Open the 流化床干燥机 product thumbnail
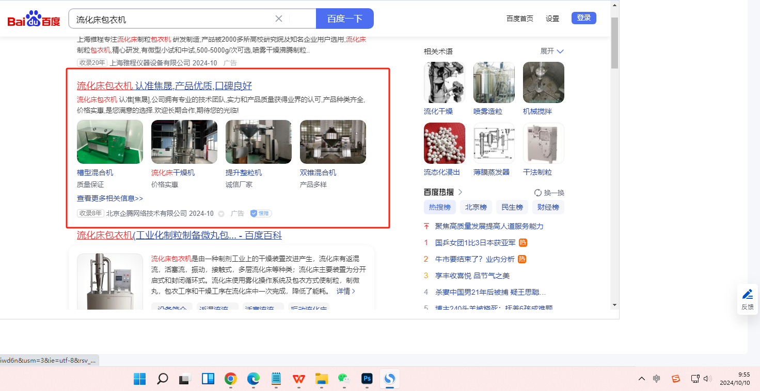Viewport: 760px width, 391px height. 184,142
